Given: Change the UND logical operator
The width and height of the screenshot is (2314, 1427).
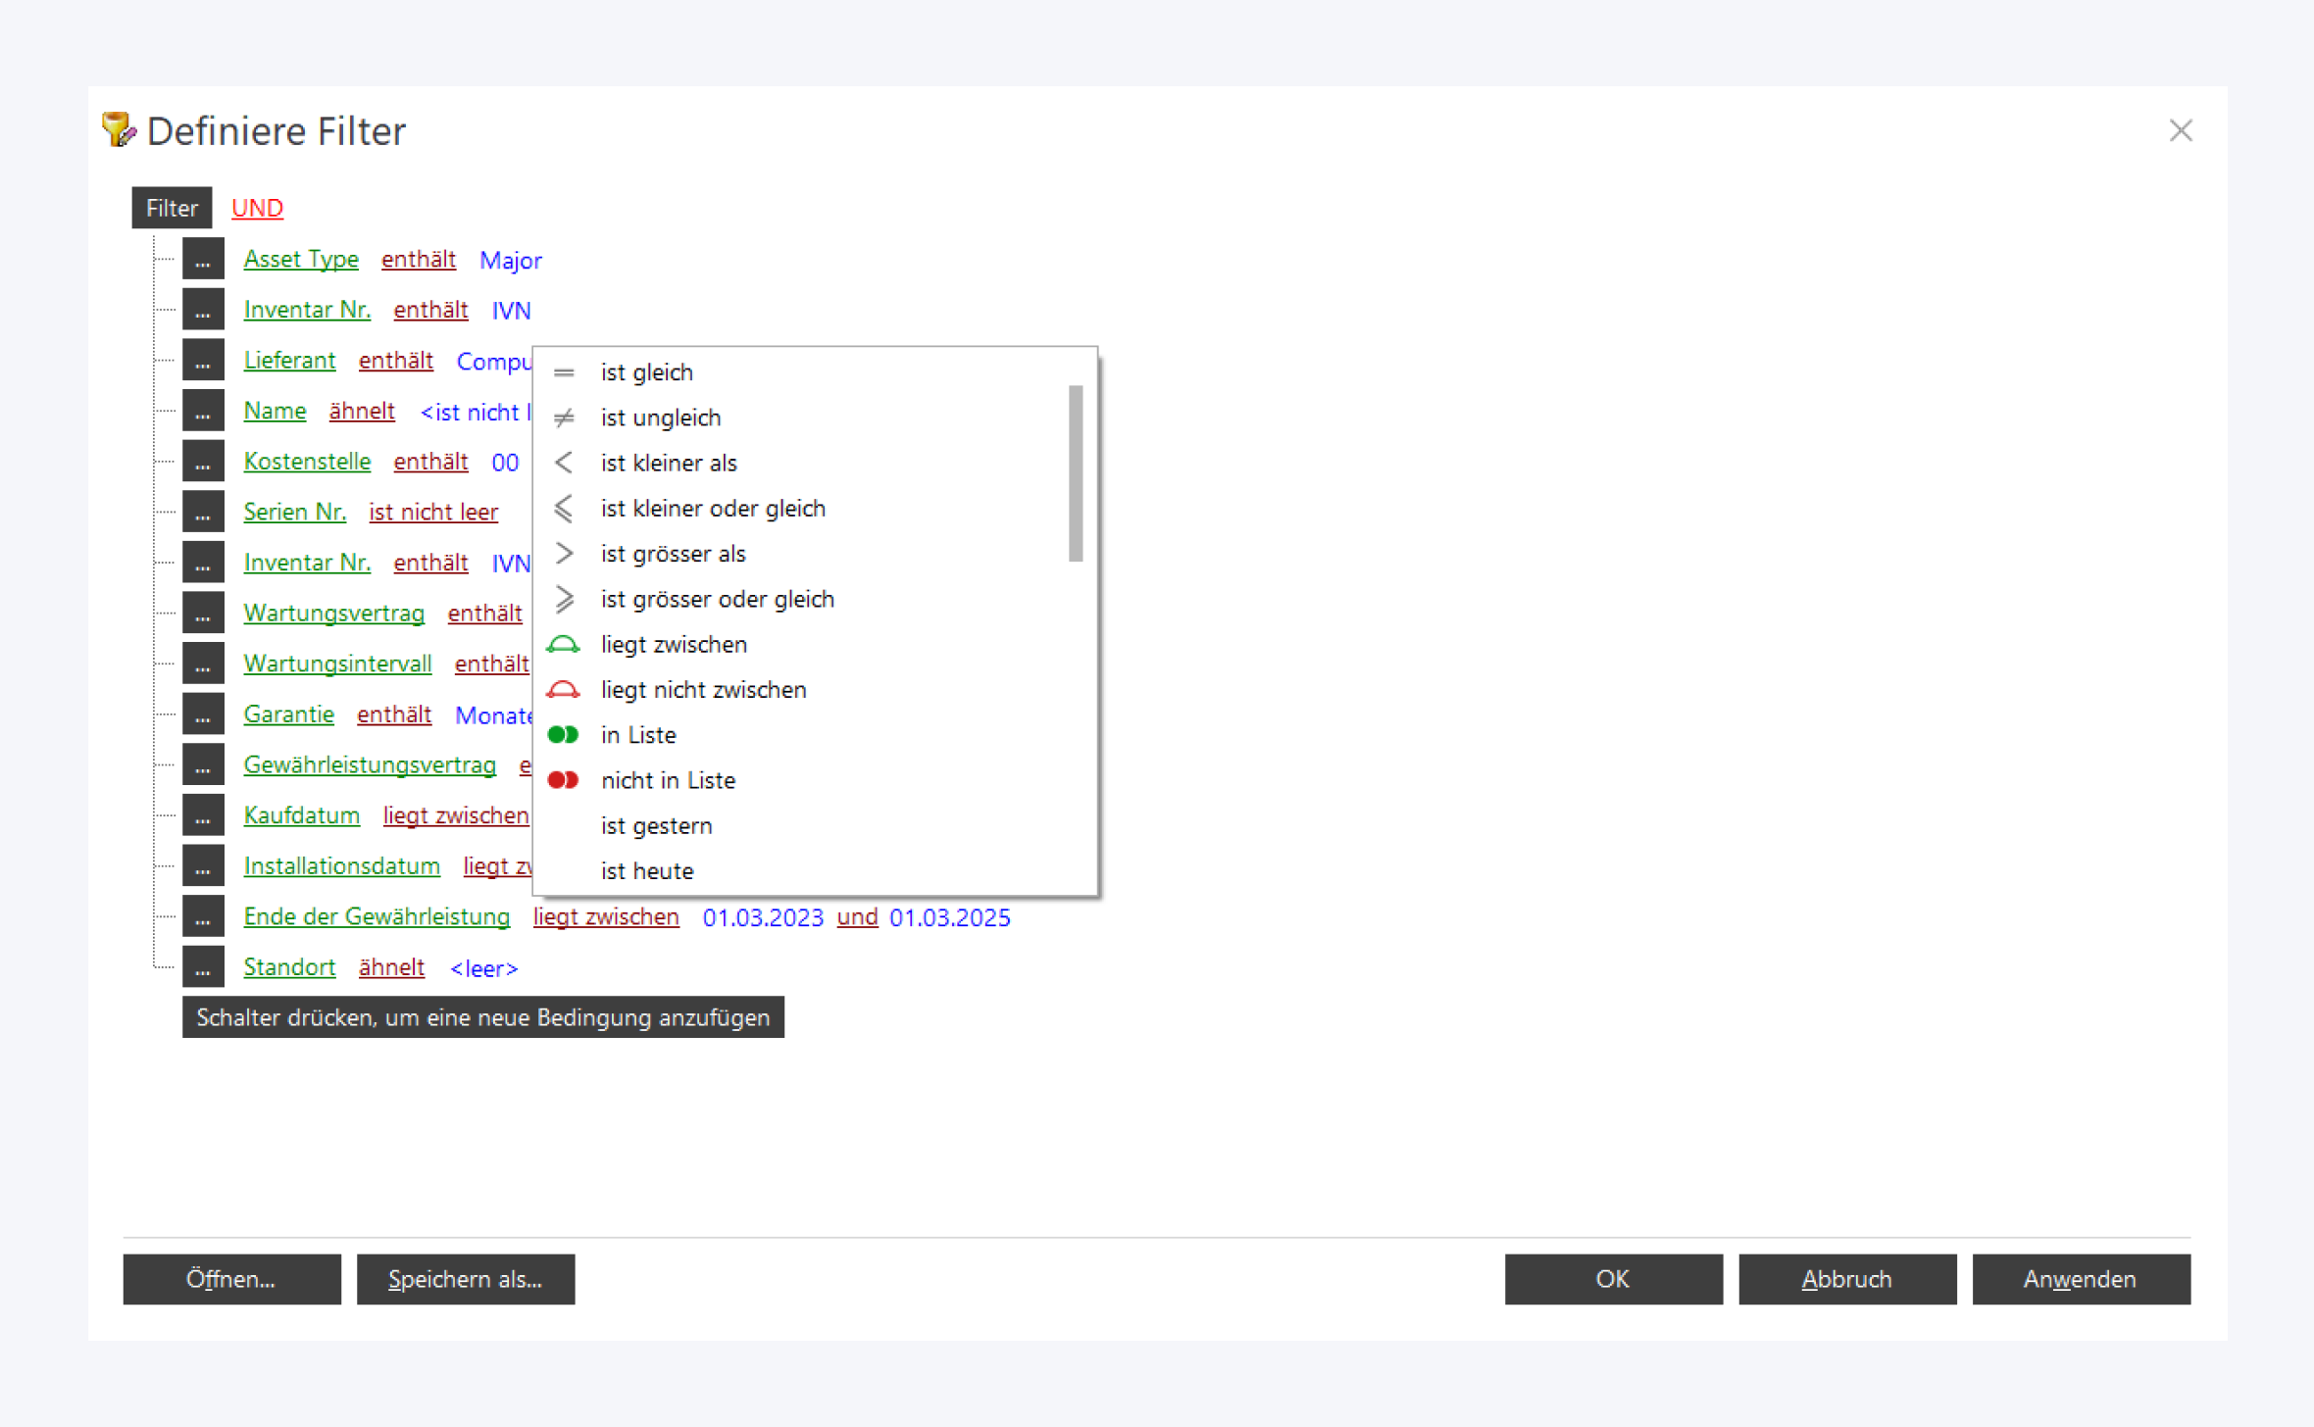Looking at the screenshot, I should point(257,208).
